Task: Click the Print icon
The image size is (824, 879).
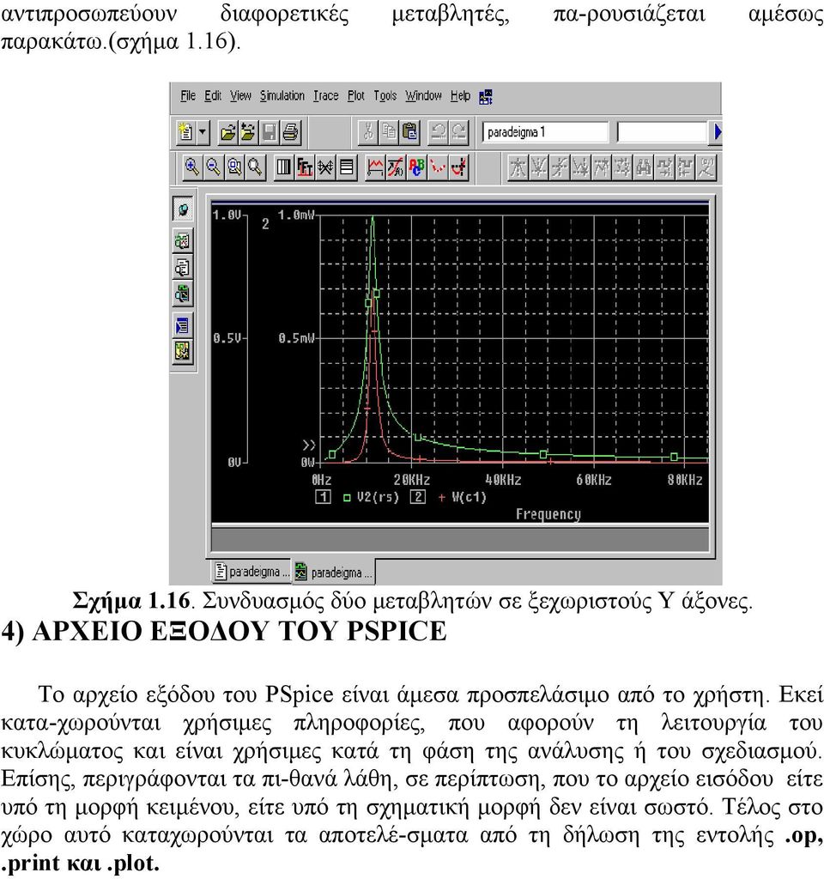Action: (290, 132)
